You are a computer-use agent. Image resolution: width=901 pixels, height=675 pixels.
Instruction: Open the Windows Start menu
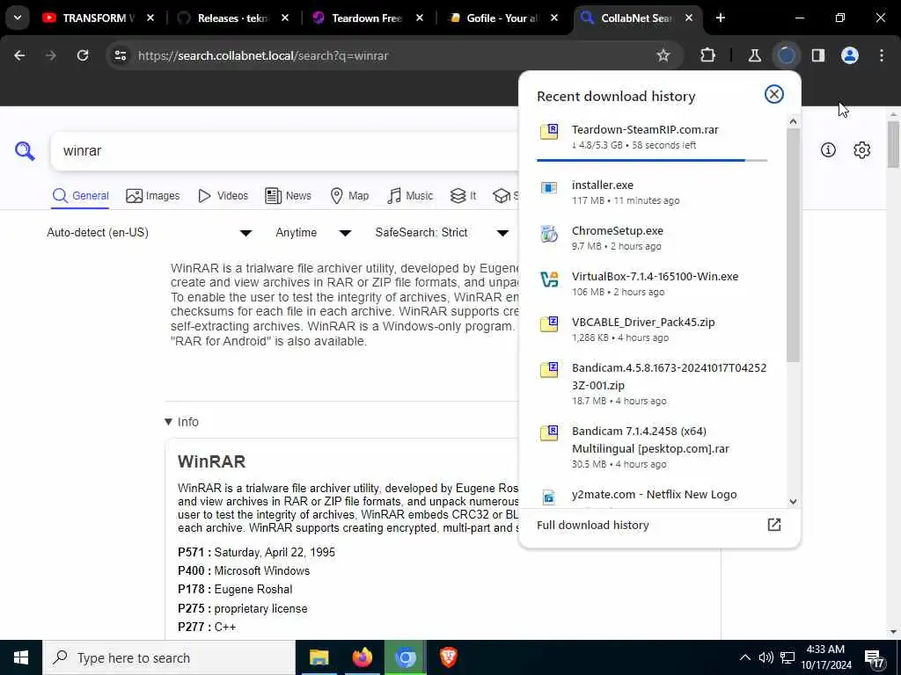[21, 657]
